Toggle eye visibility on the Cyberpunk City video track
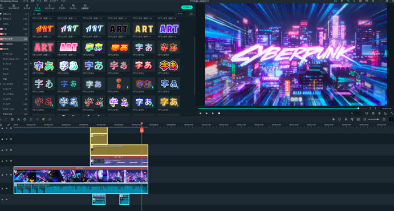The image size is (394, 211). 11,175
